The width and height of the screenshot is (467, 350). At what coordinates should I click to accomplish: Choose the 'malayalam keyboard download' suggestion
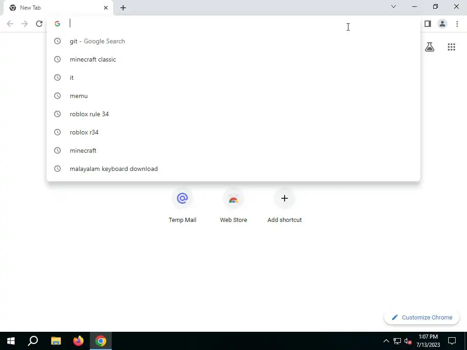coord(233,169)
